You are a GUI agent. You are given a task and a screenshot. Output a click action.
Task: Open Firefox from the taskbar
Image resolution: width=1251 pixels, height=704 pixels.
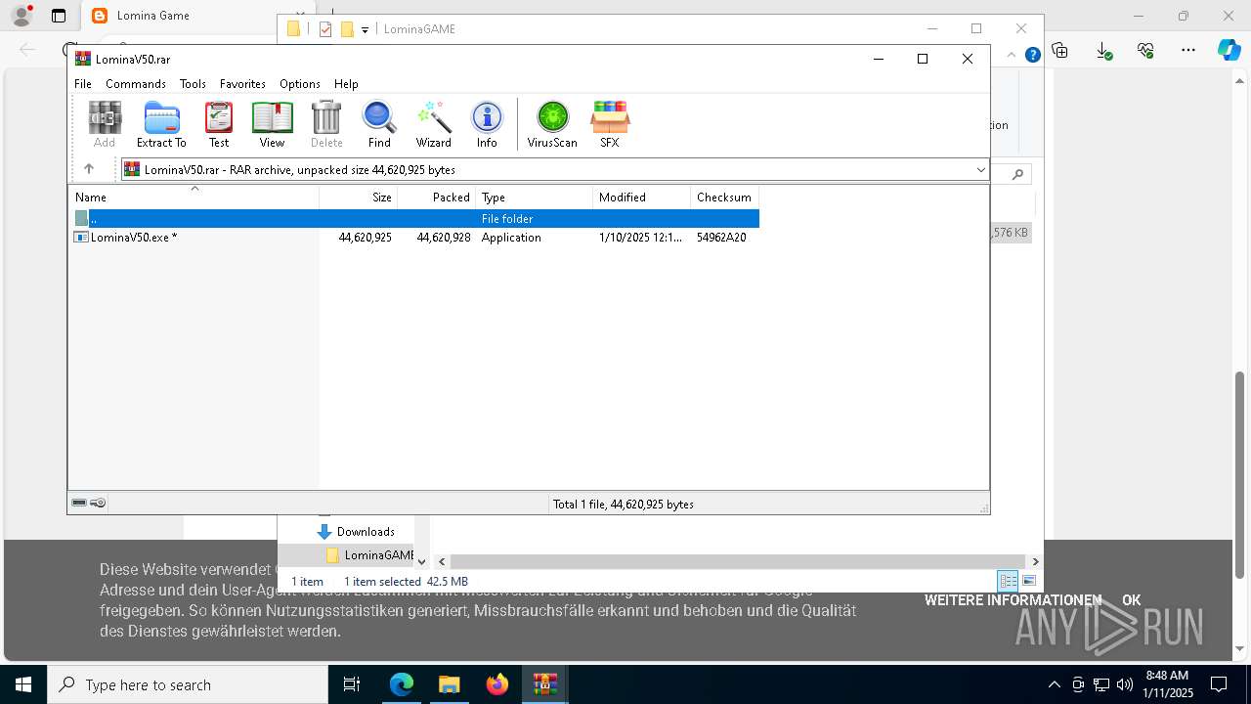pos(497,684)
